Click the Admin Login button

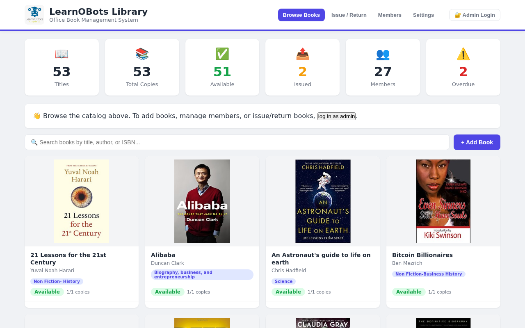(x=475, y=15)
